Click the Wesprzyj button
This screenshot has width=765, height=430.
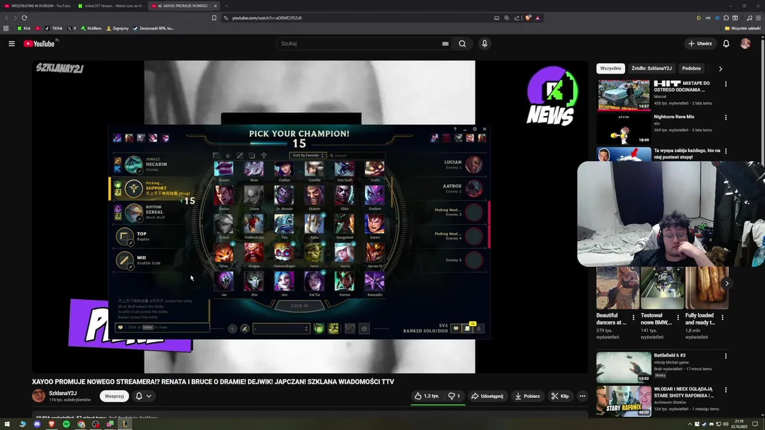tap(114, 396)
